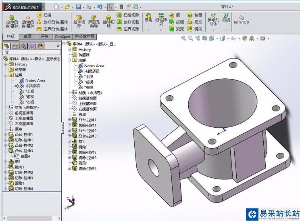Click the Zoom to Fit icon
This screenshot has height=221, width=300.
pyautogui.click(x=184, y=38)
